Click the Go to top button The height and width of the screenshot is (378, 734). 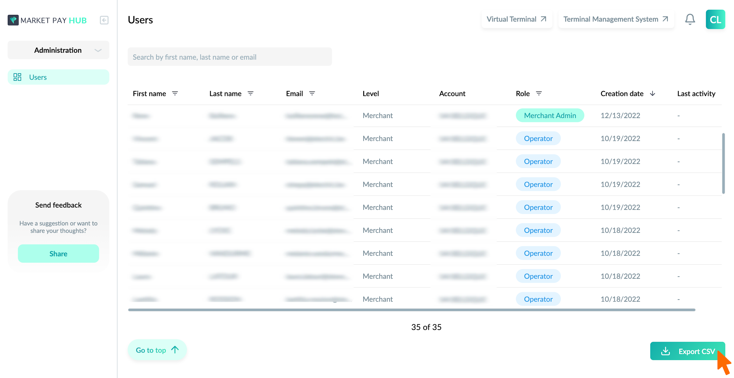(x=157, y=350)
